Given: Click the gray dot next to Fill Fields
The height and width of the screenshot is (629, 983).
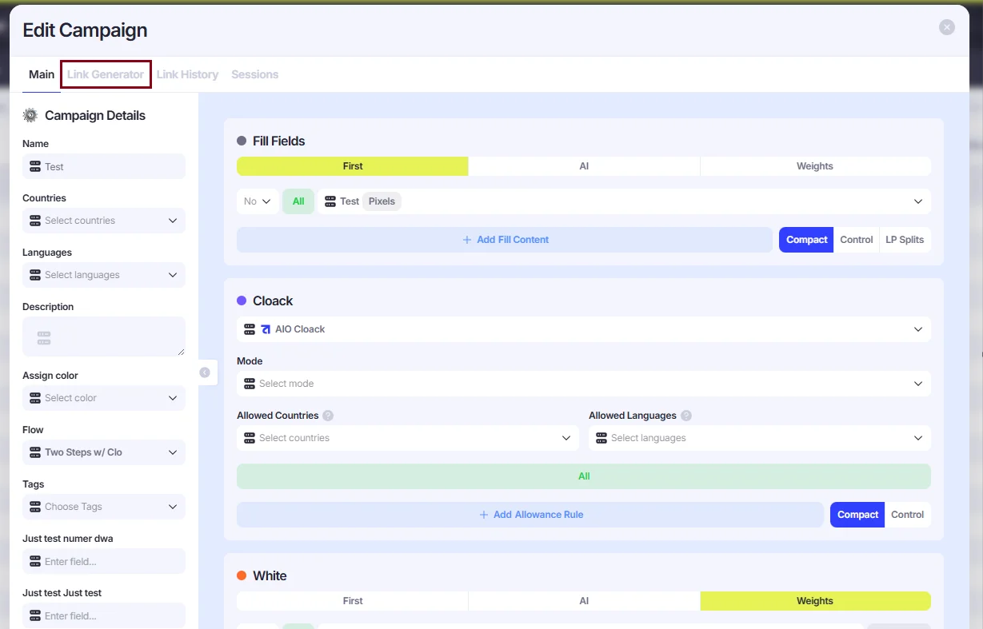Looking at the screenshot, I should pos(242,141).
